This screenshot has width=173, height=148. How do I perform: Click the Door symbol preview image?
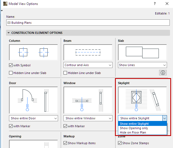pyautogui.click(x=33, y=100)
